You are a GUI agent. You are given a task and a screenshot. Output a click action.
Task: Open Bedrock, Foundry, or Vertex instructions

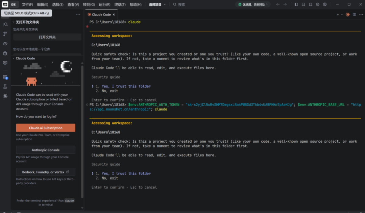[x=46, y=172]
